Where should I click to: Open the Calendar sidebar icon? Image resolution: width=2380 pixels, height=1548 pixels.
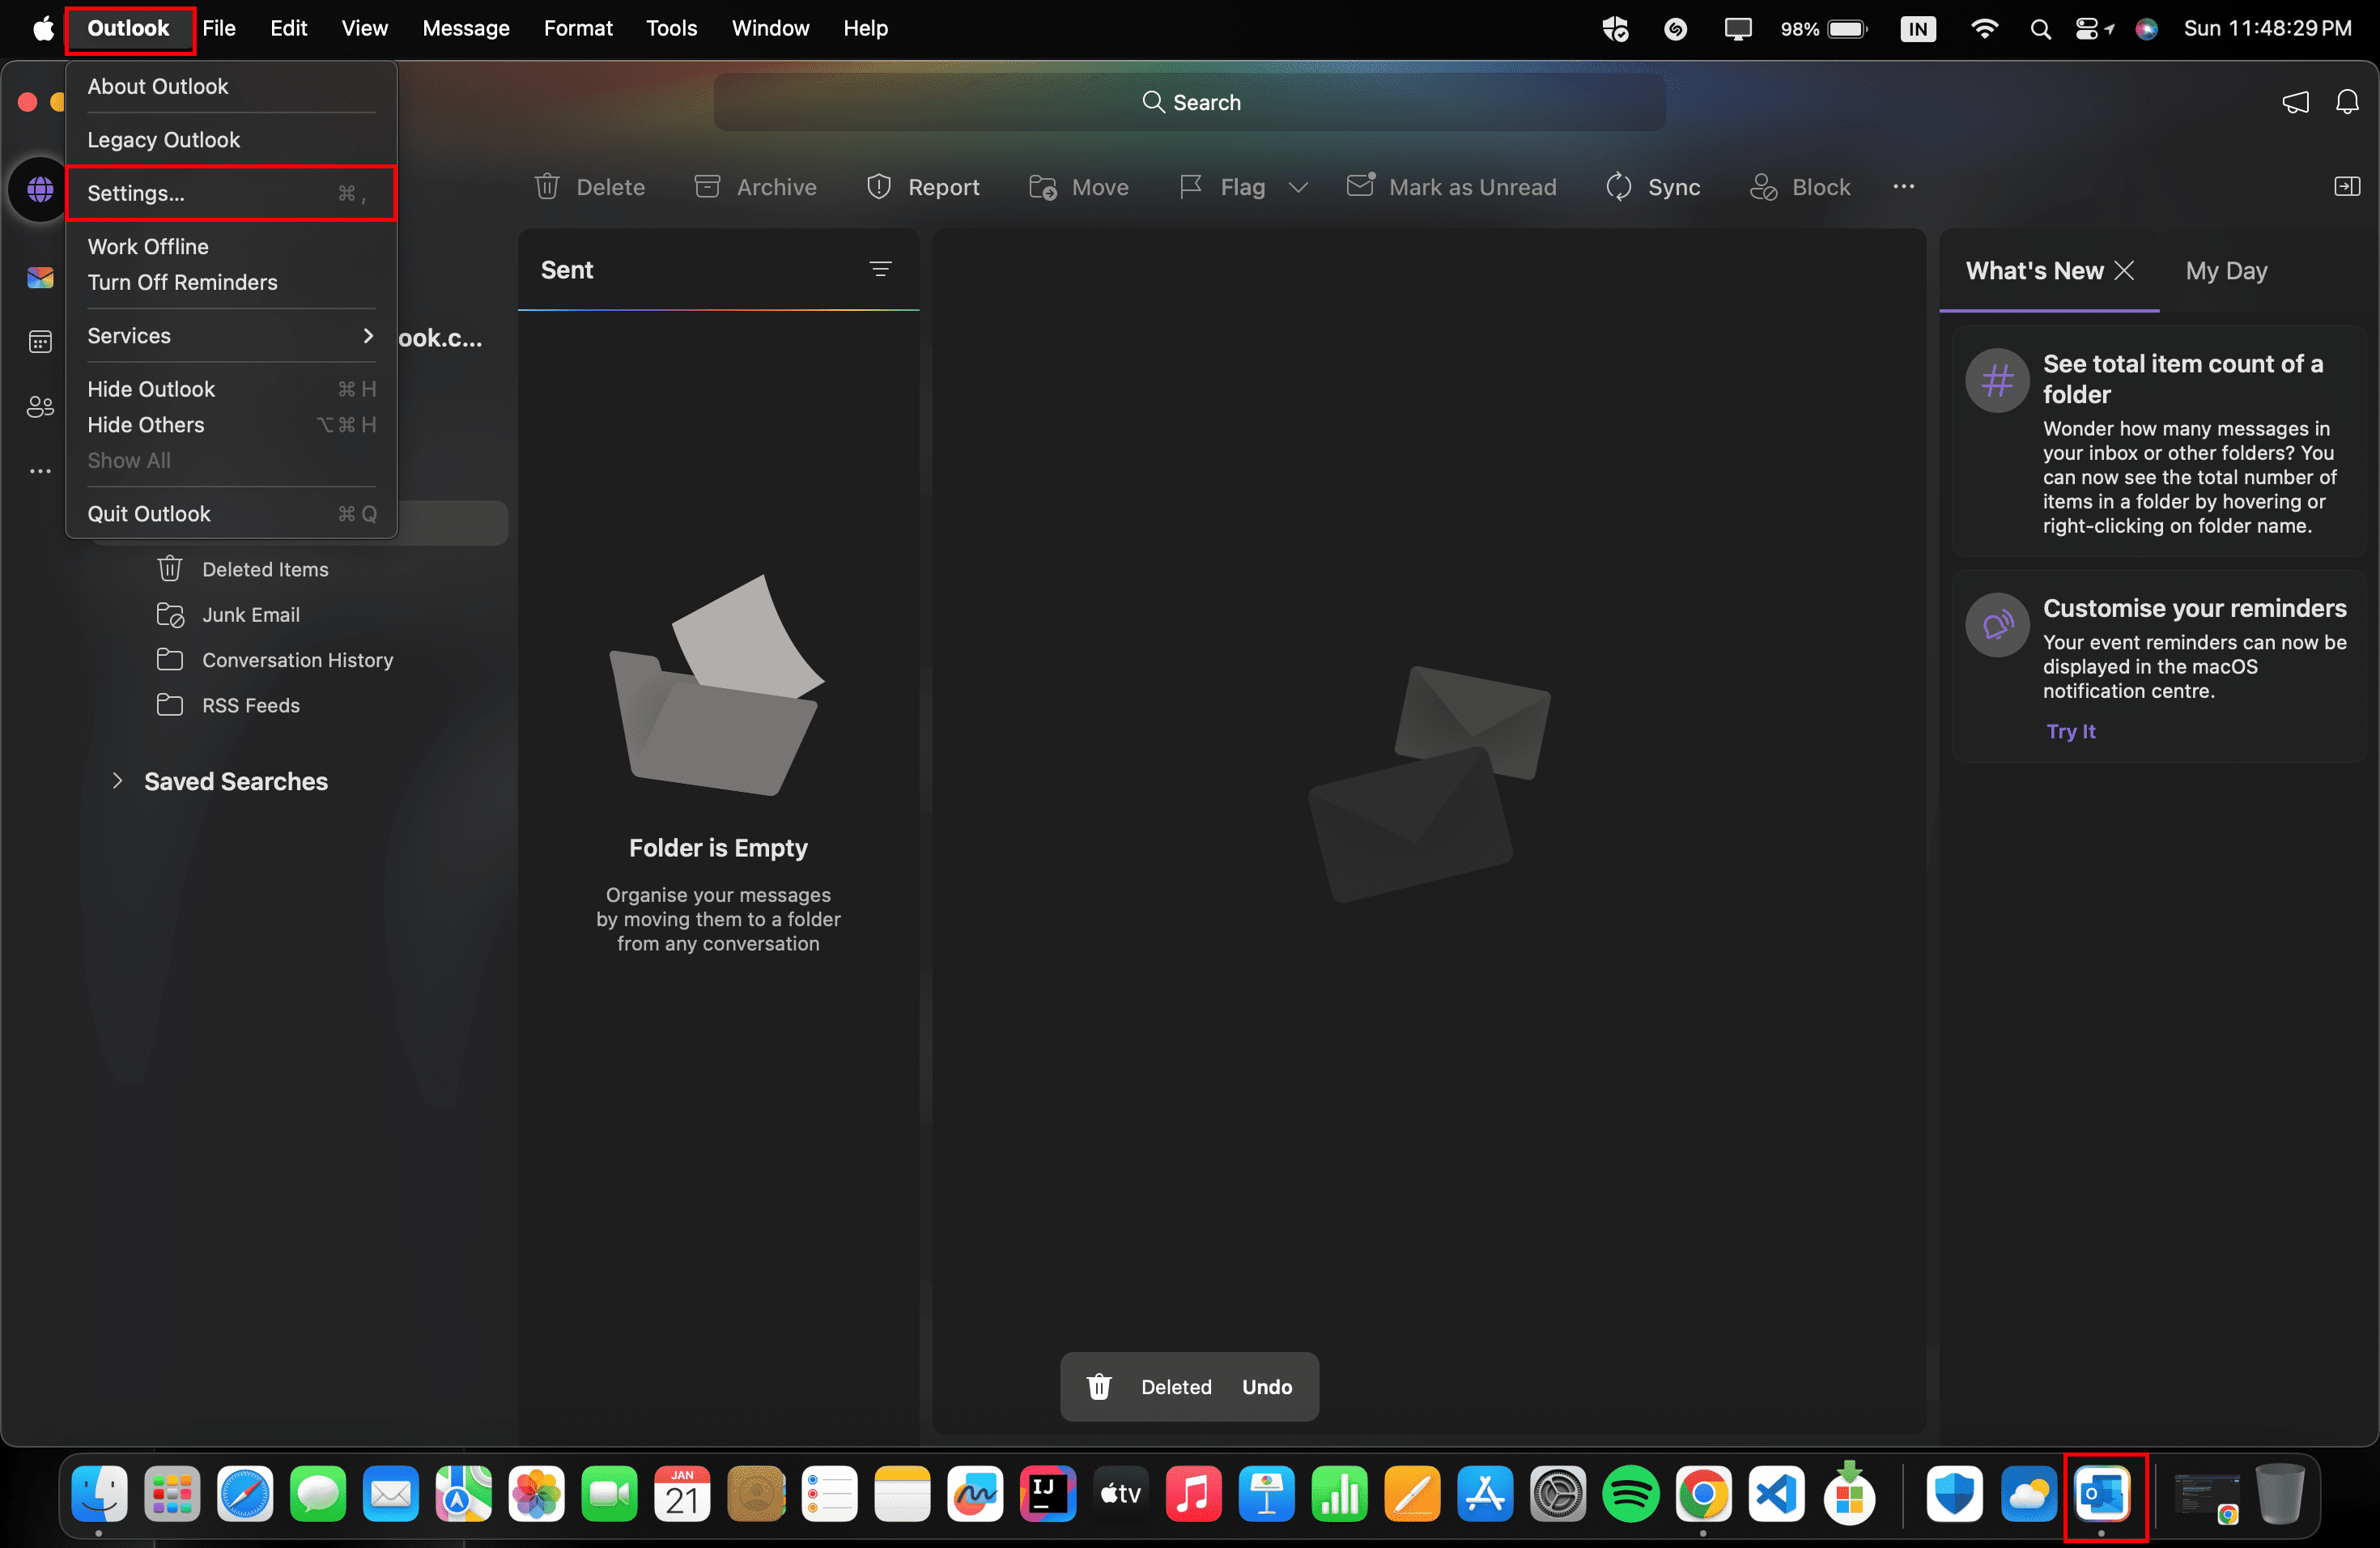tap(40, 342)
